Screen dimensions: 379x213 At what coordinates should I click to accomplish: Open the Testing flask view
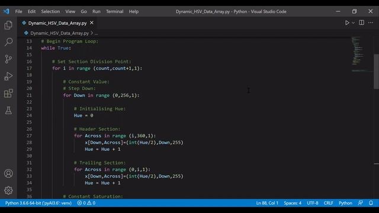8,111
